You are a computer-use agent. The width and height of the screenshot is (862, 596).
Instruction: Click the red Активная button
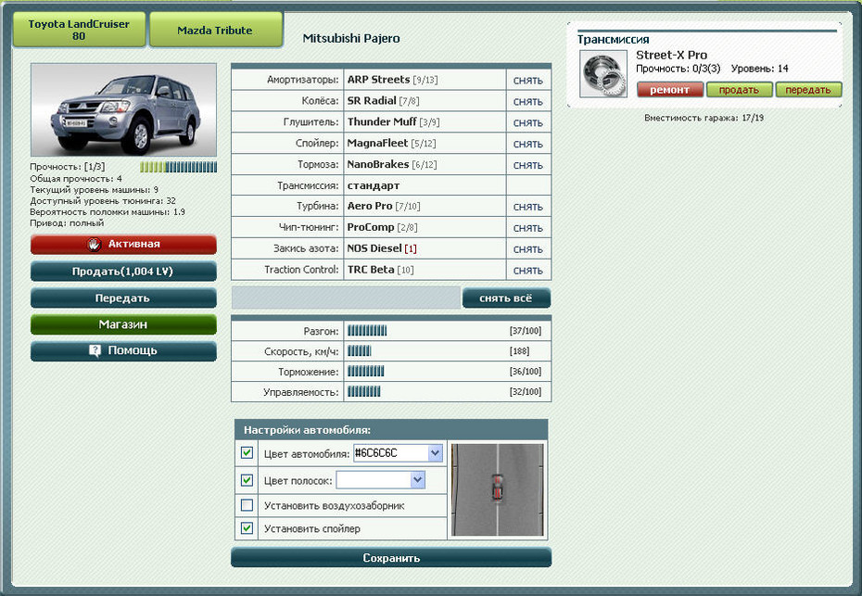(x=123, y=244)
